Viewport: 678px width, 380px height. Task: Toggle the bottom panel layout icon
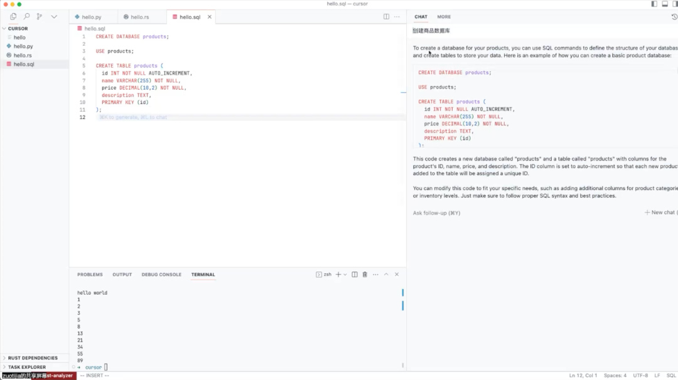click(x=665, y=4)
